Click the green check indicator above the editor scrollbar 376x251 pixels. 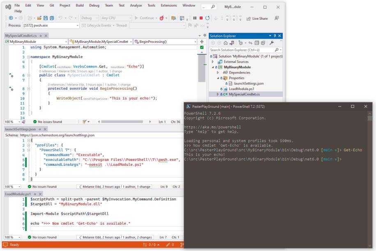click(202, 47)
